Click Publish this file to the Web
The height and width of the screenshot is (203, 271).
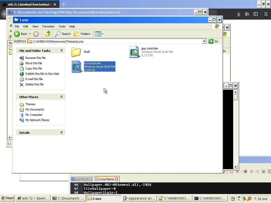click(42, 74)
